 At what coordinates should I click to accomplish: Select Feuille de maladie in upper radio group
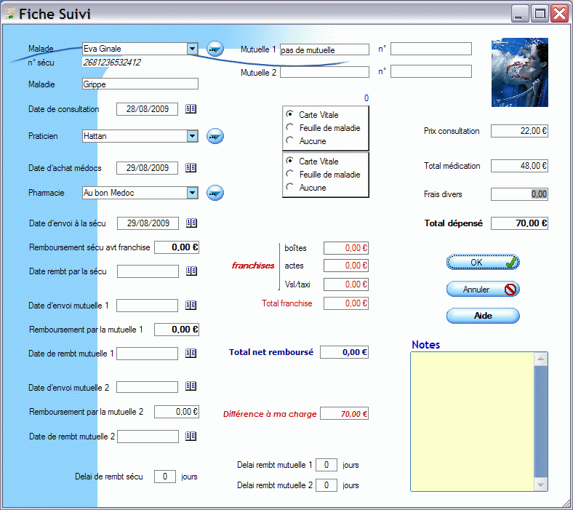click(289, 127)
